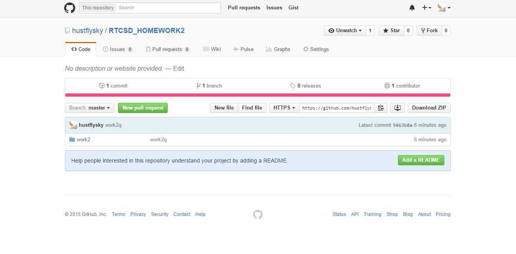Open the Graphs tab

[x=278, y=49]
